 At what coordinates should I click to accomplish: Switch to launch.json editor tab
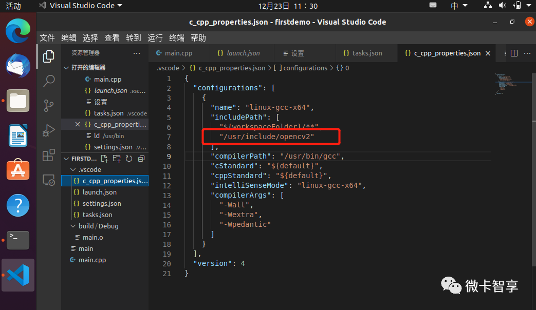pos(242,53)
